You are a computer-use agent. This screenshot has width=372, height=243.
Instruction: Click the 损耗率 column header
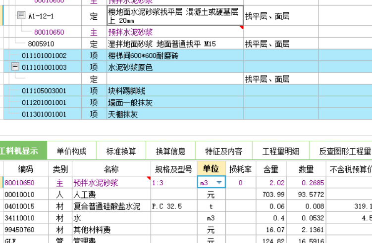pos(241,169)
